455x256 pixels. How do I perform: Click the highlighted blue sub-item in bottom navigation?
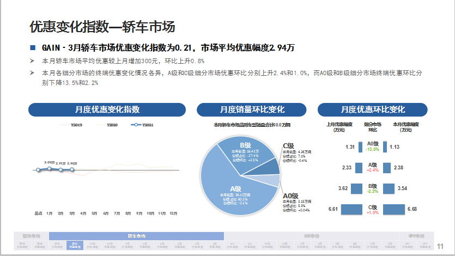[x=74, y=245]
